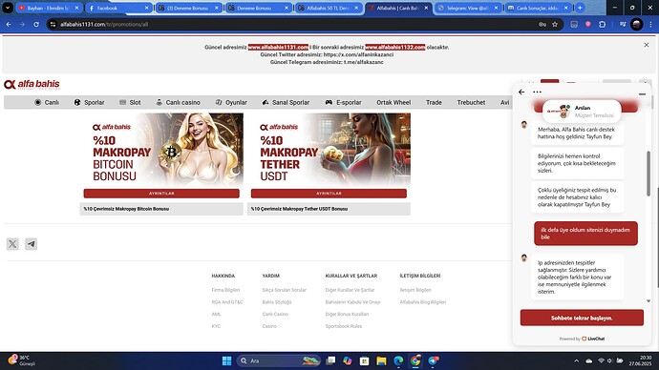Viewport: 659px width, 370px height.
Task: Open the Sporlar menu item
Action: pyautogui.click(x=89, y=102)
